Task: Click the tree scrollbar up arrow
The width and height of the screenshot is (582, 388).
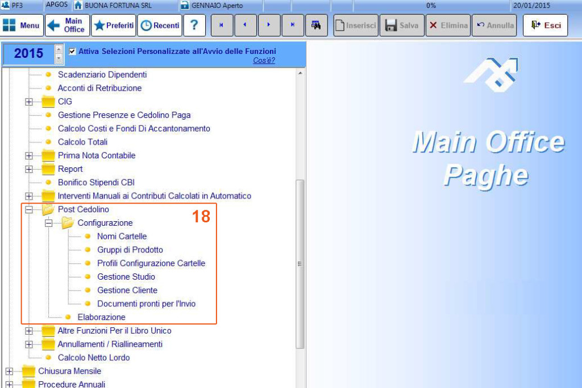Action: (300, 73)
